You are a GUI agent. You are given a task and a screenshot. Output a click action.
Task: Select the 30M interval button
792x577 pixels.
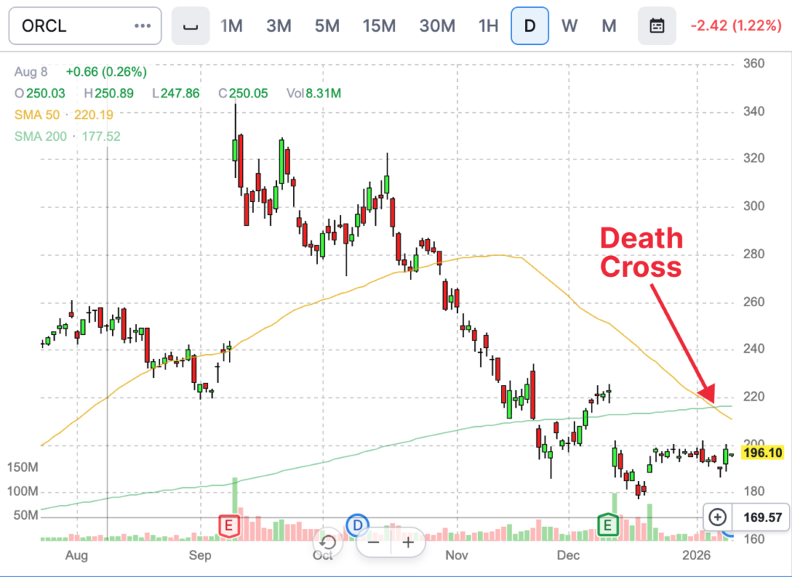coord(437,26)
